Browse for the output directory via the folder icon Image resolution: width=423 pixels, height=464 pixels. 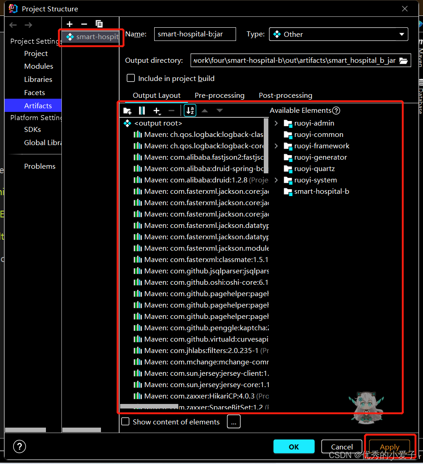tap(403, 61)
